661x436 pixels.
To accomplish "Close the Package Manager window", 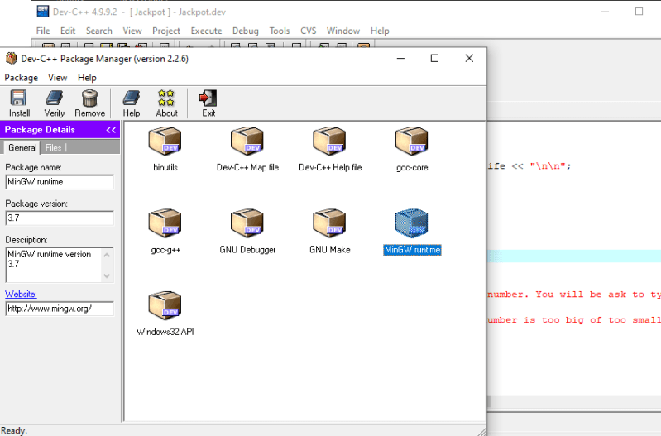I will coord(469,58).
